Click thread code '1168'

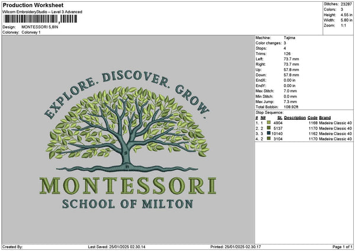coord(313,123)
